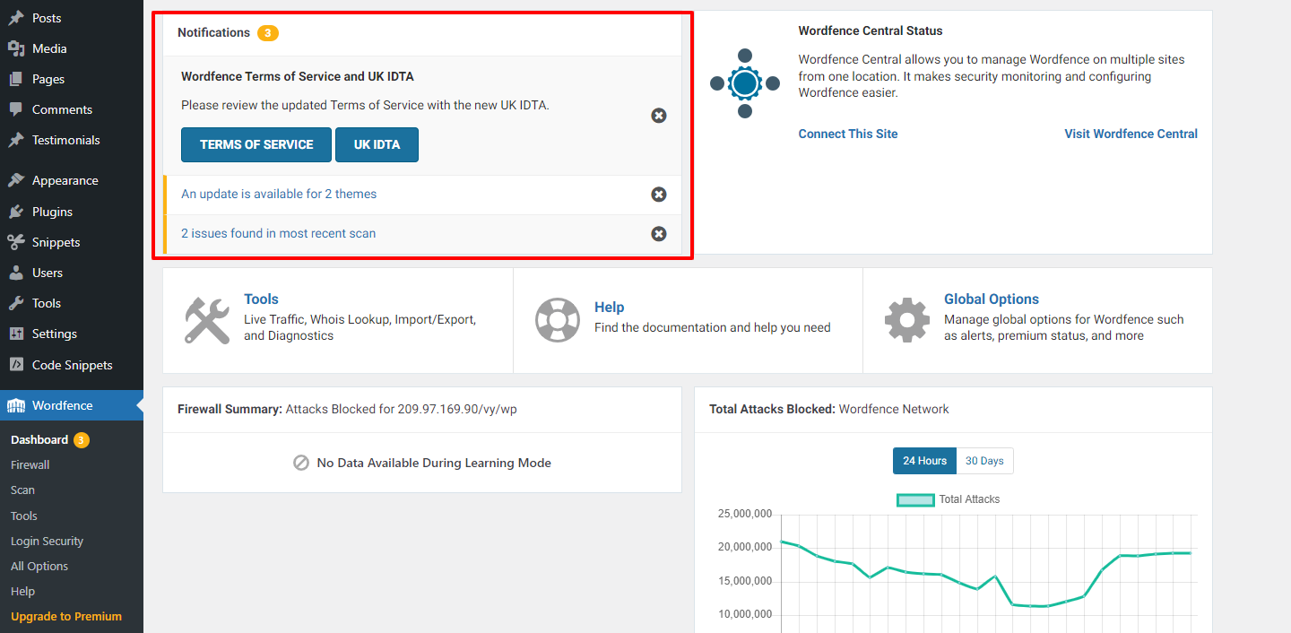Click Visit Wordfence Central link
Screen dimensions: 1291x633
pos(1131,134)
